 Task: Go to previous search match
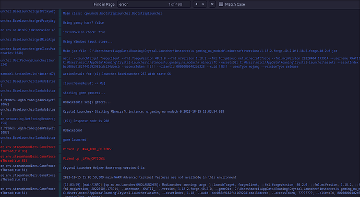196,4
